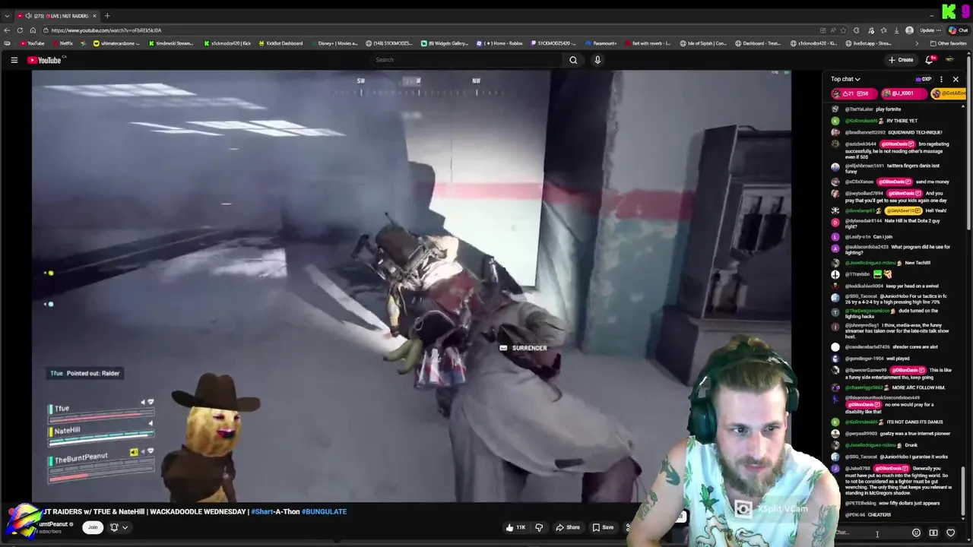The image size is (973, 547).
Task: Open Super Chat purchase icon in chat
Action: 933,533
